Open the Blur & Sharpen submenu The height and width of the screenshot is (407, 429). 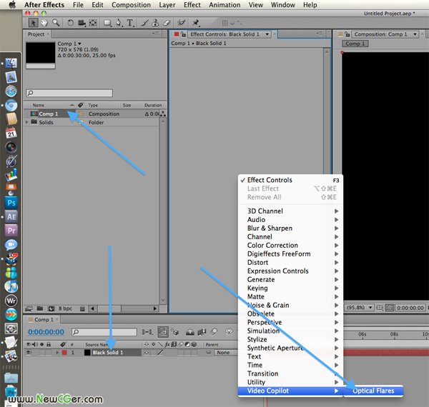coord(290,228)
